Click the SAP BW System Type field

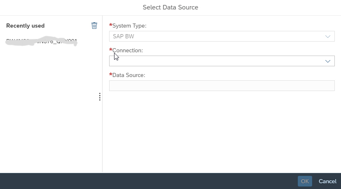[214, 36]
